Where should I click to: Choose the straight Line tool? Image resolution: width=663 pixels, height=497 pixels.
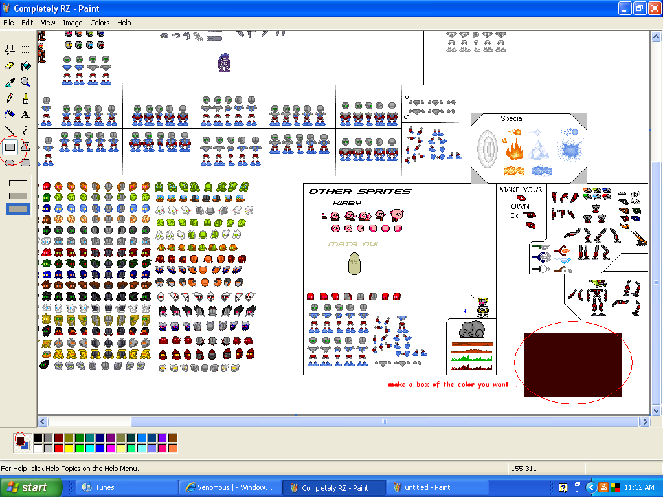click(x=10, y=130)
